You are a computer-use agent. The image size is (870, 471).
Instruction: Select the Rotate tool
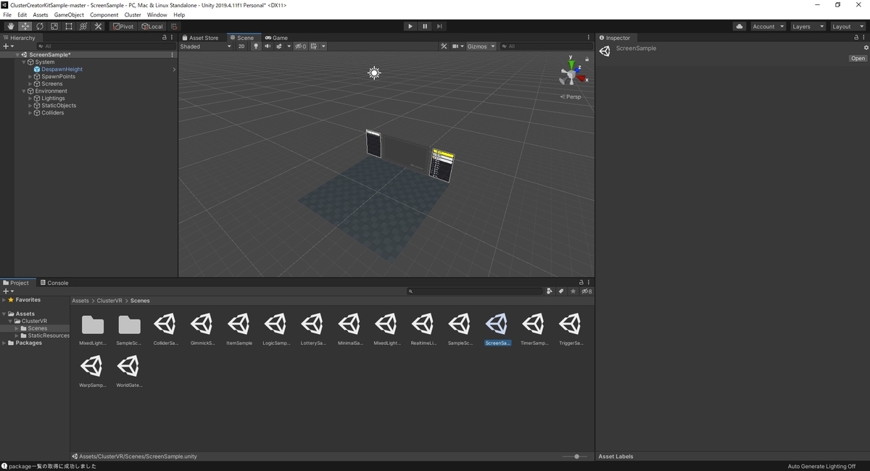pyautogui.click(x=39, y=26)
